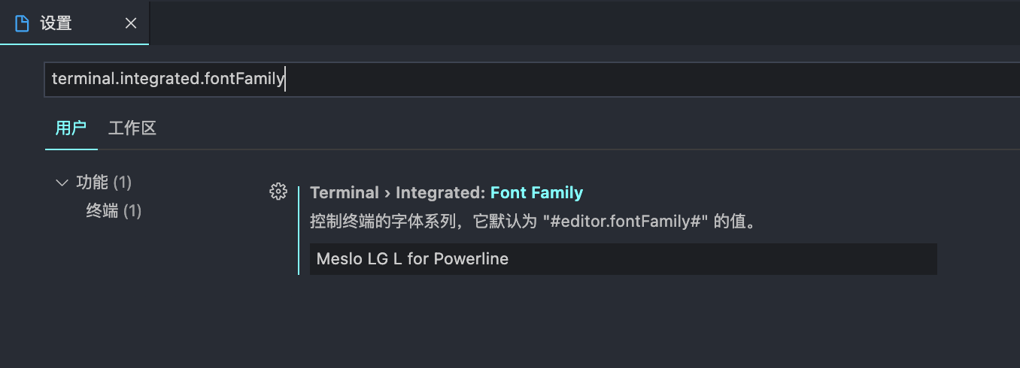Collapse the 功能 tree chevron
1020x368 pixels.
coord(62,182)
